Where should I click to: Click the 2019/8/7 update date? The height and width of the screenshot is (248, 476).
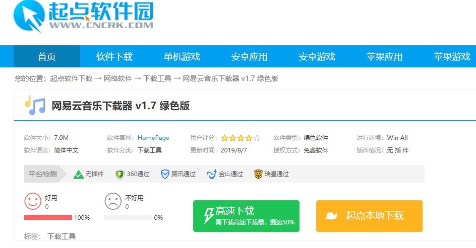pos(234,150)
